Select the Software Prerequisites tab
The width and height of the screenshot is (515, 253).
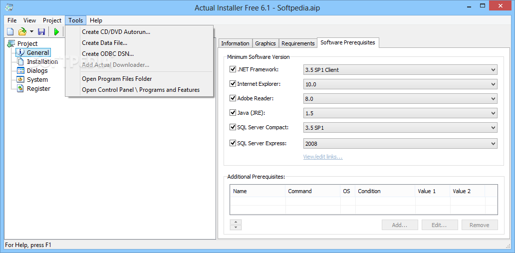pos(348,43)
